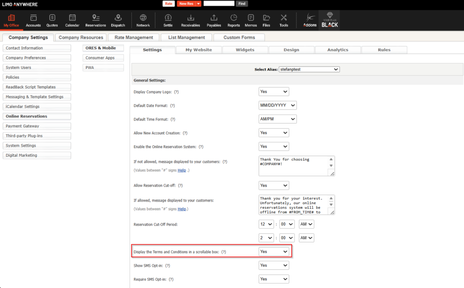464x288 pixels.
Task: Switch to the Widgets tab
Action: (x=245, y=50)
